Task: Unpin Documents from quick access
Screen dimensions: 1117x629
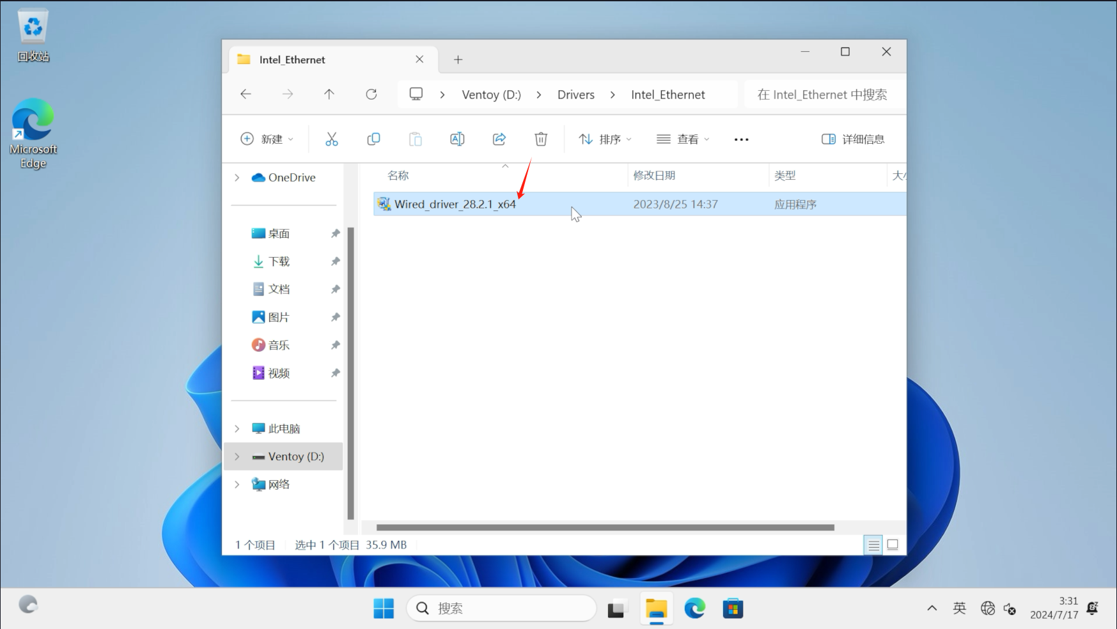Action: click(335, 289)
